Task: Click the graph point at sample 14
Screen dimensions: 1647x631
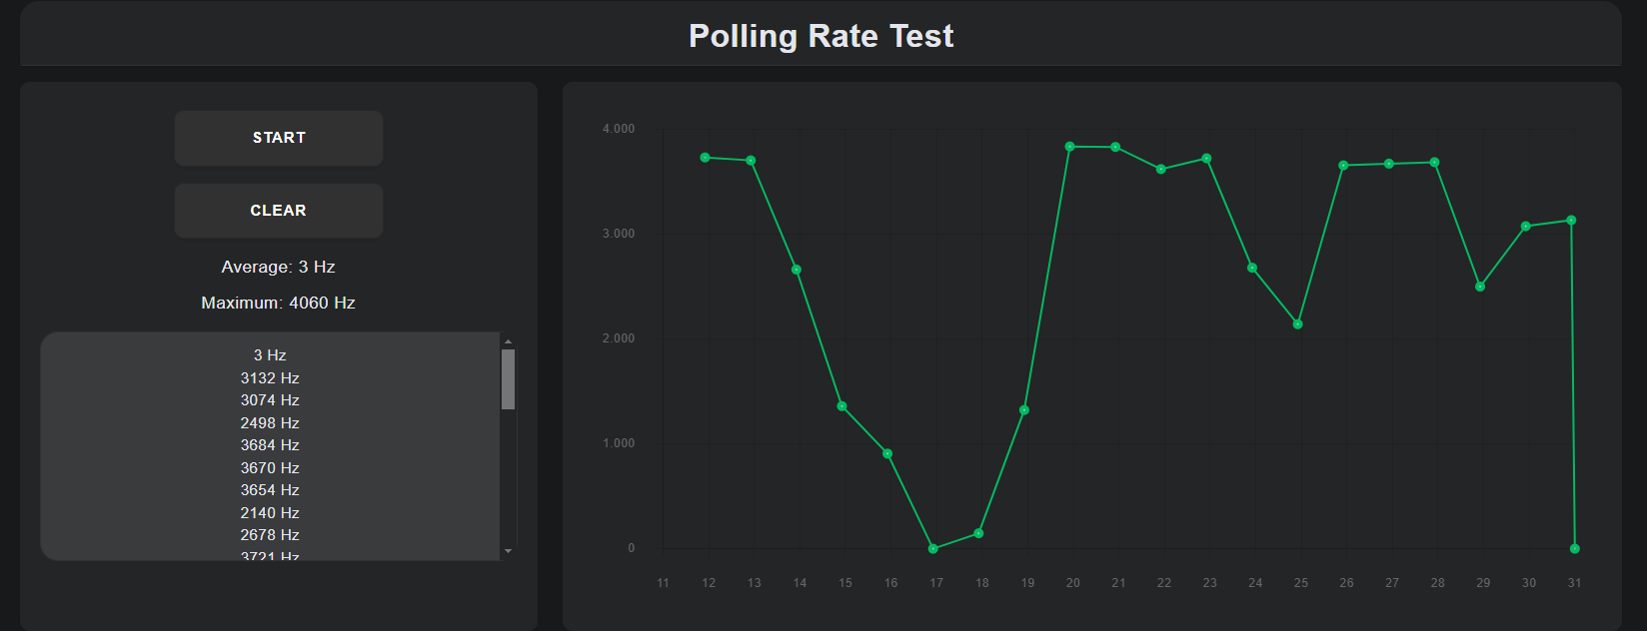Action: (797, 270)
